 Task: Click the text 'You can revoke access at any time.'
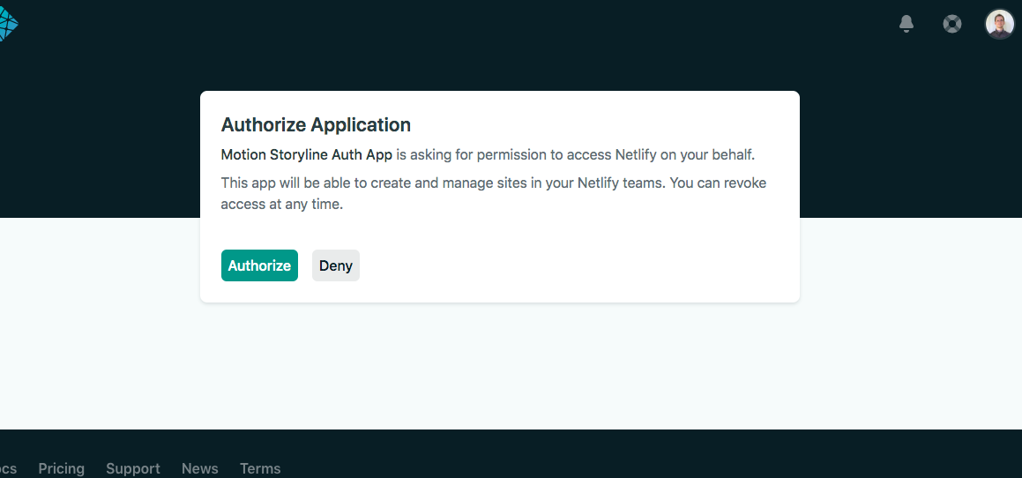(x=494, y=193)
